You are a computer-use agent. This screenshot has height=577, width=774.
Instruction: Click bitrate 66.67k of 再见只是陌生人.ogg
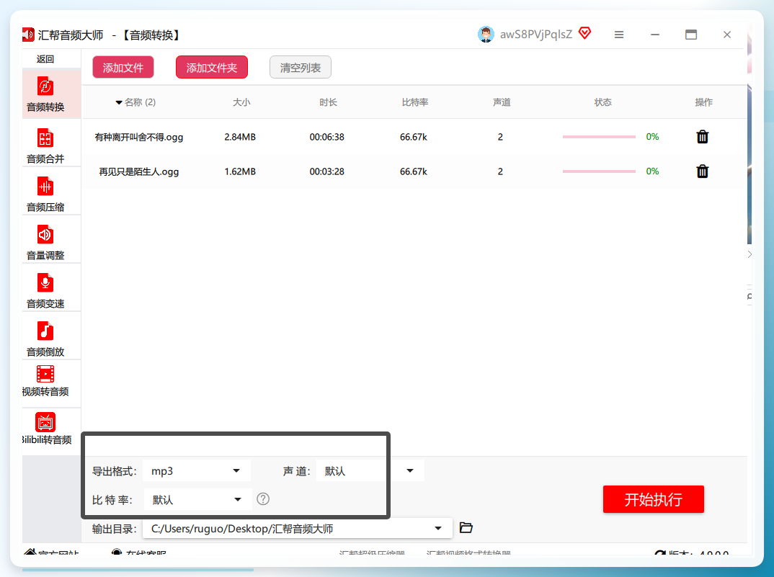(414, 171)
